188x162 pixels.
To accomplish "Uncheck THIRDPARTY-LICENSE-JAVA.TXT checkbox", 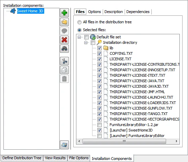I will coord(99,81).
